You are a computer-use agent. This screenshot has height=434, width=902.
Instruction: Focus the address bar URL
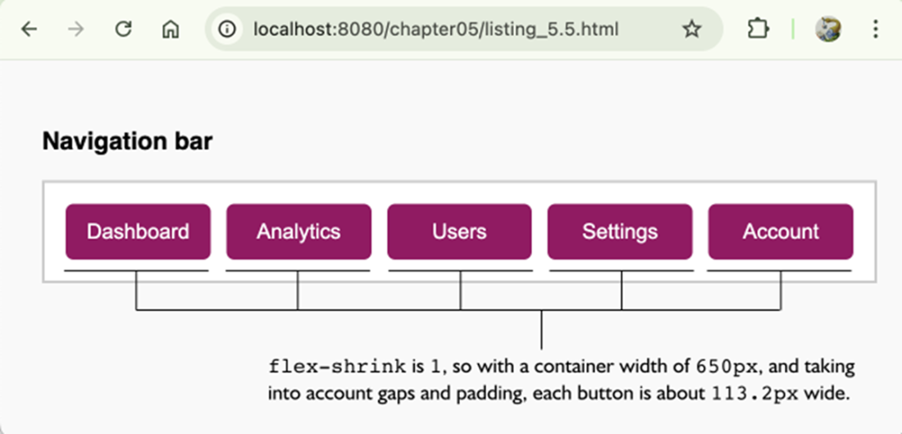pos(435,30)
